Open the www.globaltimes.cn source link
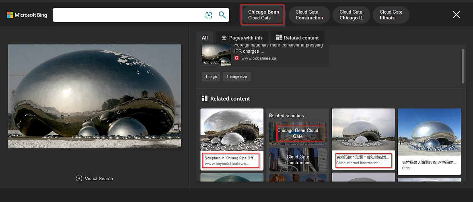This screenshot has width=473, height=202. [259, 58]
